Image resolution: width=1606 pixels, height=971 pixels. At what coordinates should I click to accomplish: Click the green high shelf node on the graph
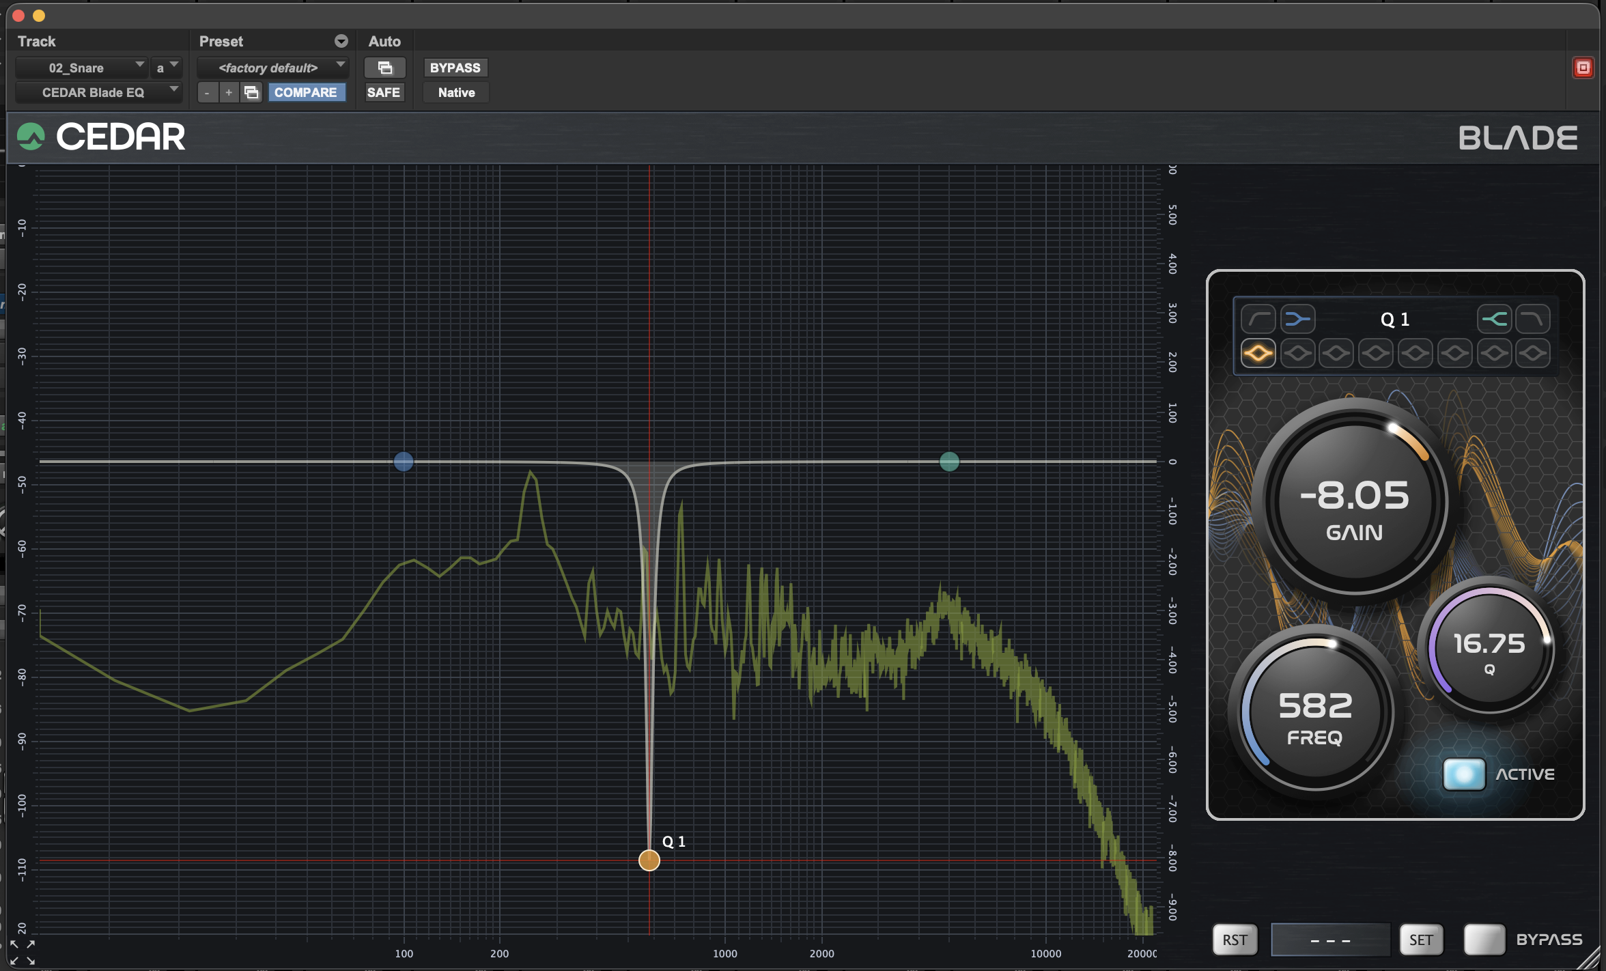coord(949,462)
